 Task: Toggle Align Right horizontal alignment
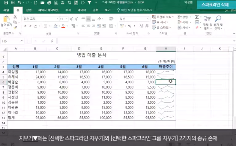(x=94, y=26)
